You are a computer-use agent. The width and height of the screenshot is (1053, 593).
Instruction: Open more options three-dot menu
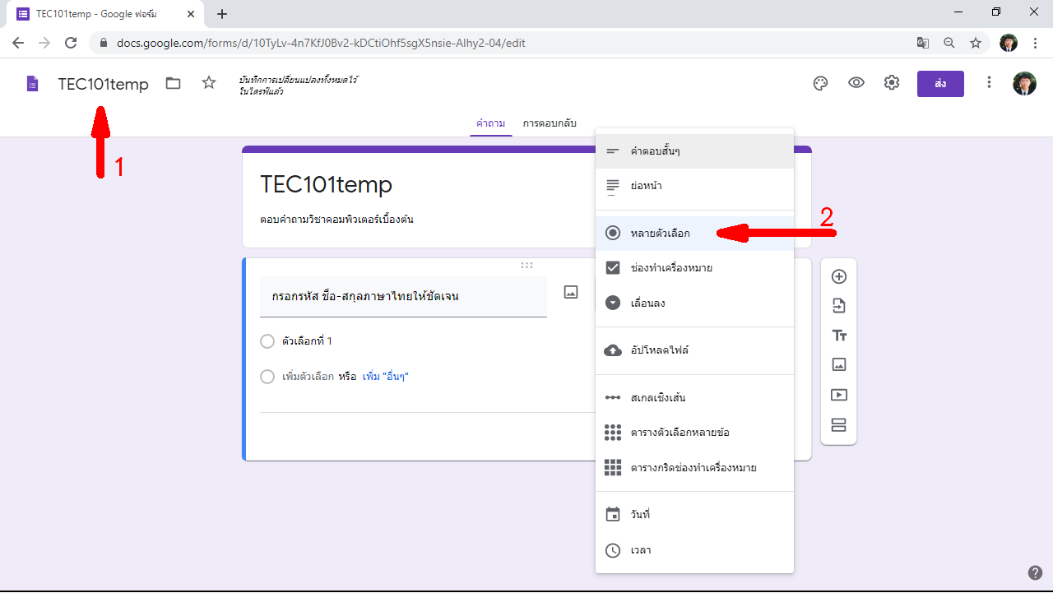990,83
